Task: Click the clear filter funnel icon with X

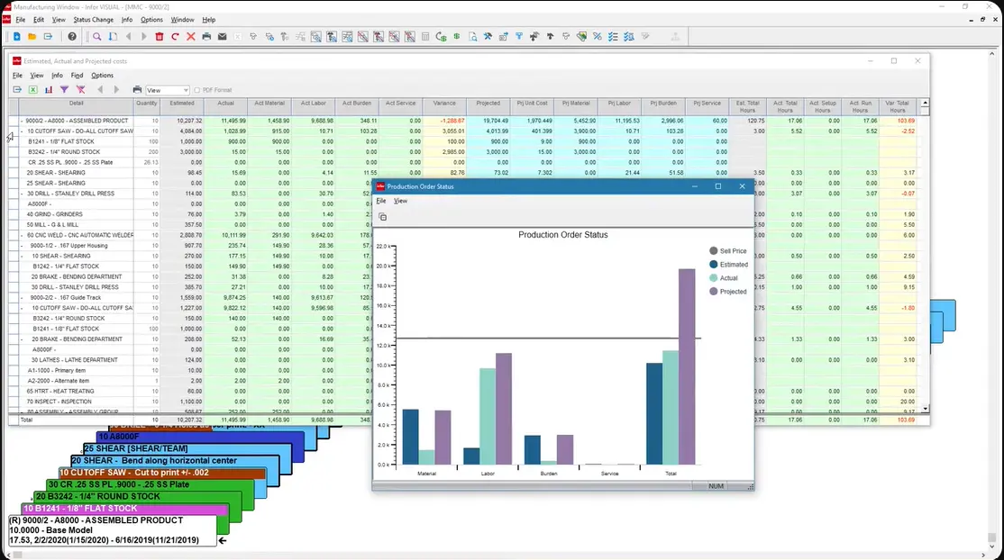Action: 80,90
